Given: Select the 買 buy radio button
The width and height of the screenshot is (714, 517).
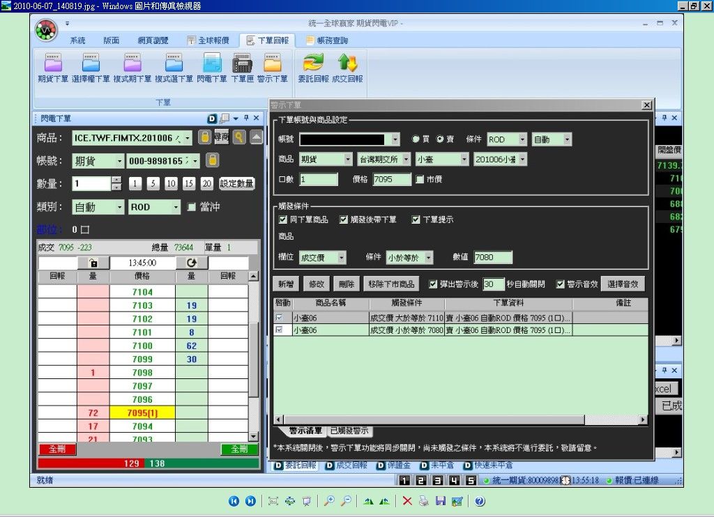Looking at the screenshot, I should pos(416,139).
